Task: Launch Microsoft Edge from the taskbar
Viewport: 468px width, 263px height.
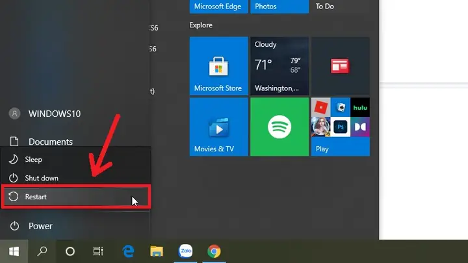Action: (128, 251)
